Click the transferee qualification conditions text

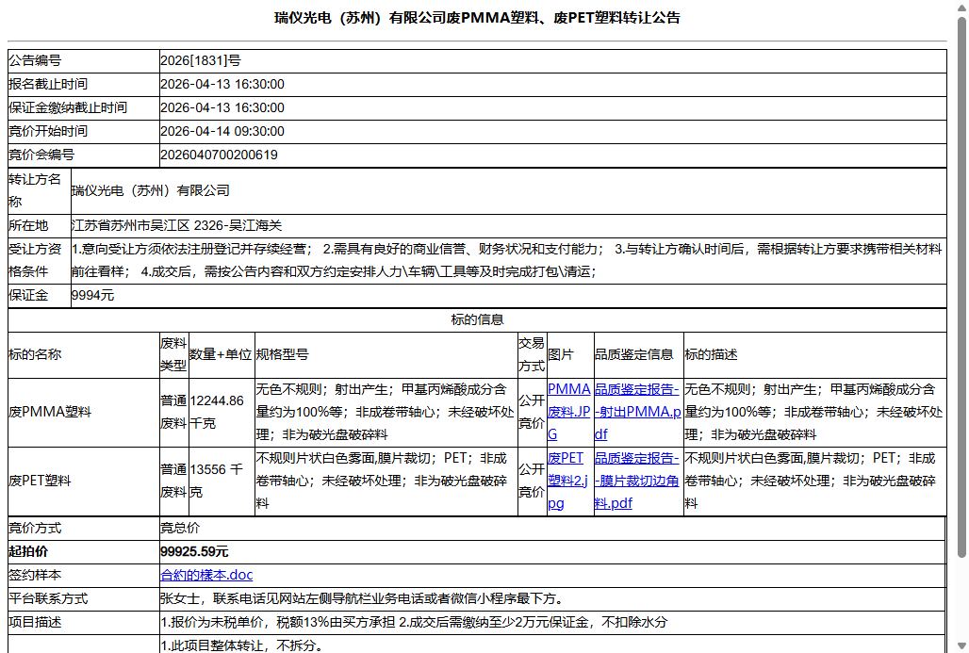click(x=507, y=261)
